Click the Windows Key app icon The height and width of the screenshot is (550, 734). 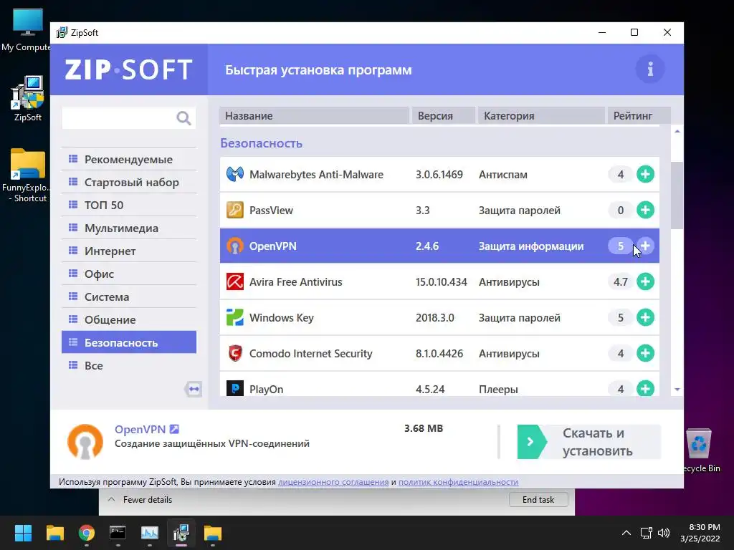[235, 317]
